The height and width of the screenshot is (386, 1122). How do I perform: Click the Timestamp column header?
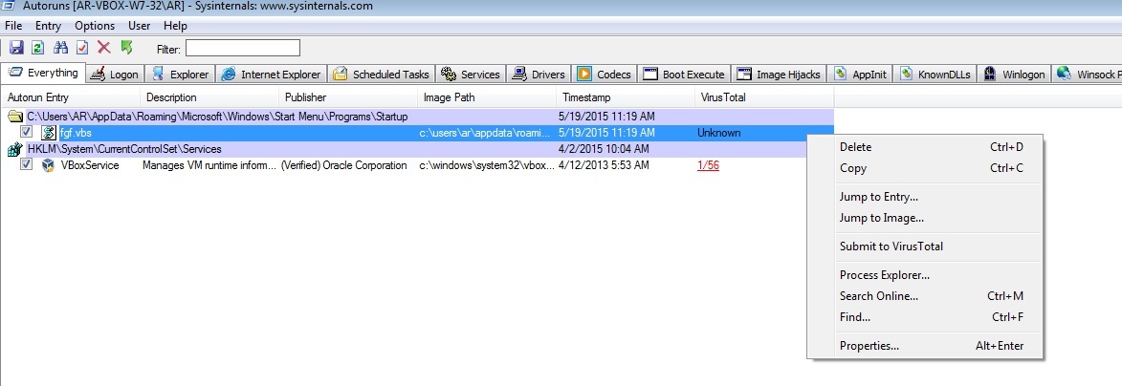626,97
